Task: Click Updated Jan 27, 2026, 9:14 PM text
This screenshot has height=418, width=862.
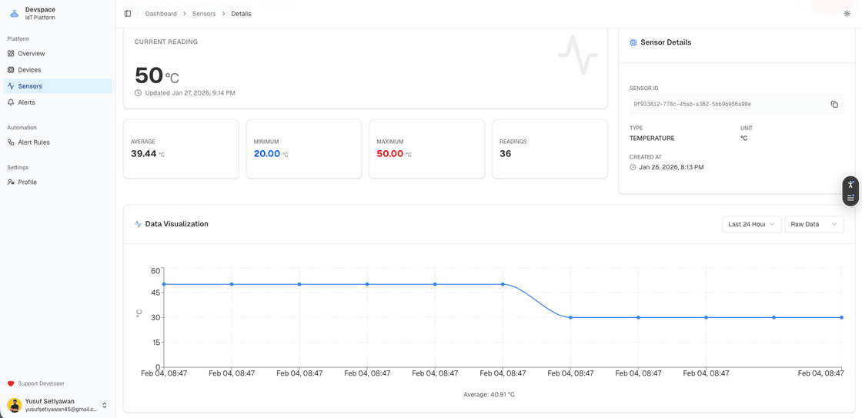Action: 190,93
